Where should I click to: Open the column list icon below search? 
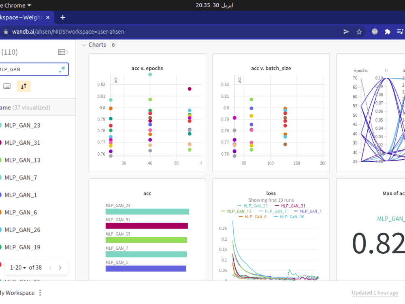click(7, 86)
